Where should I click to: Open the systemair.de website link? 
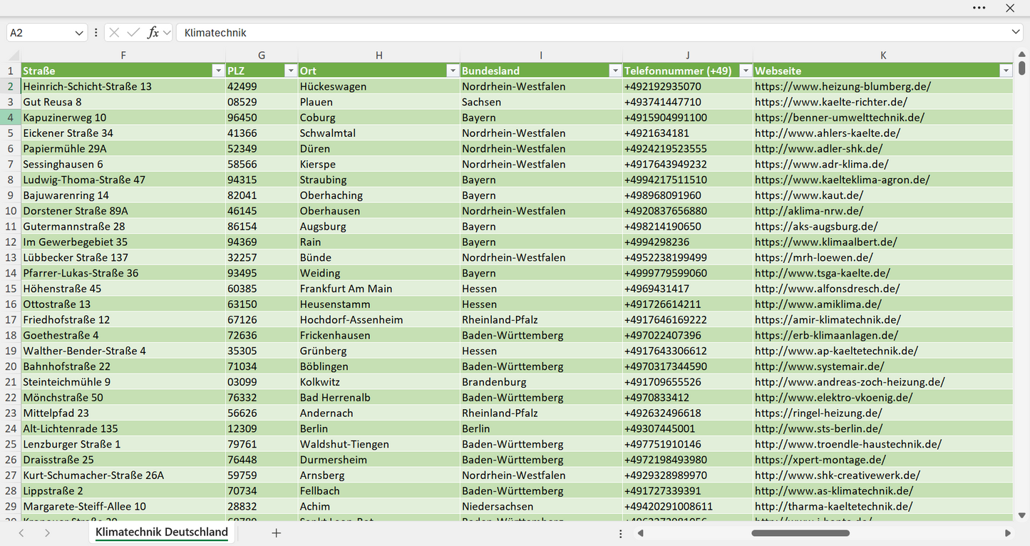coord(820,366)
